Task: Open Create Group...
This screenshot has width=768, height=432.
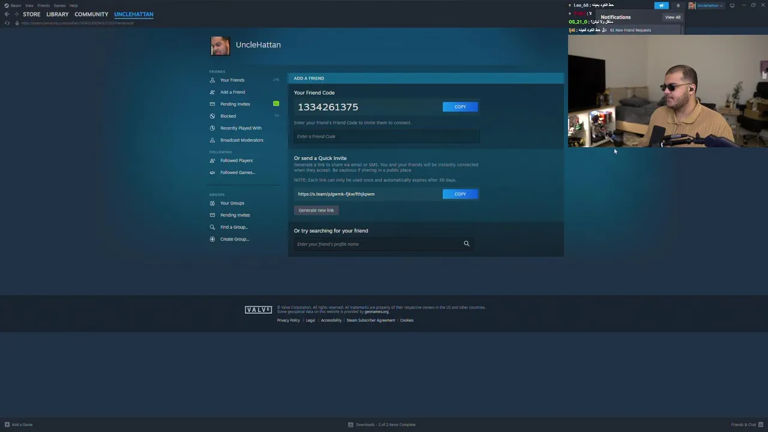Action: click(x=235, y=239)
